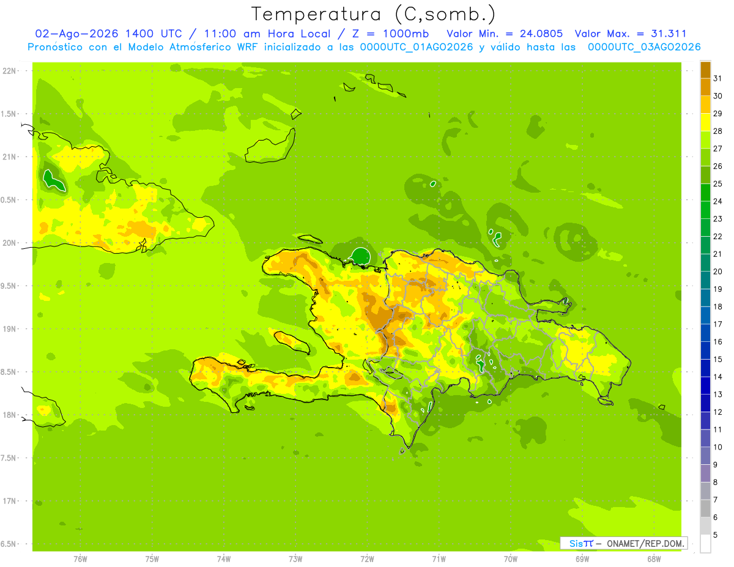Click the longitude label "72W"
The height and width of the screenshot is (567, 734).
pos(367,559)
